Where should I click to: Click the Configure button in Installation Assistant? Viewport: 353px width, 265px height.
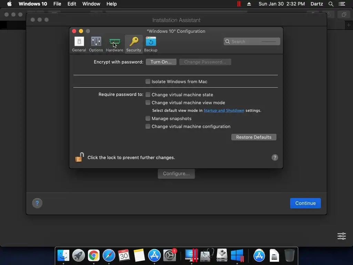176,174
